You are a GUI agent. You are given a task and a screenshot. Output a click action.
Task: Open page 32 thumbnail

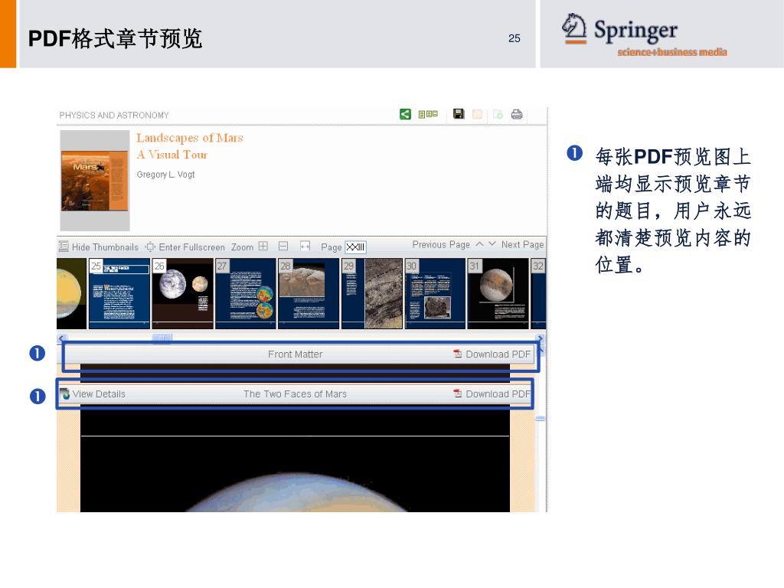538,293
